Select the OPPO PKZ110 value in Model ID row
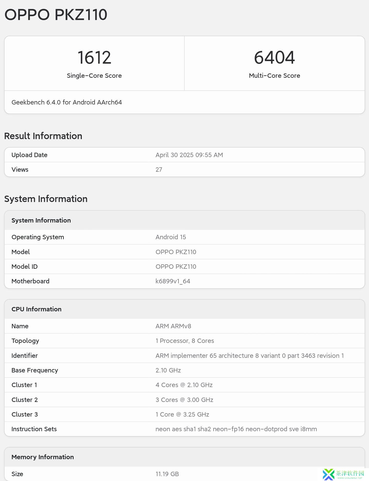 tap(176, 267)
